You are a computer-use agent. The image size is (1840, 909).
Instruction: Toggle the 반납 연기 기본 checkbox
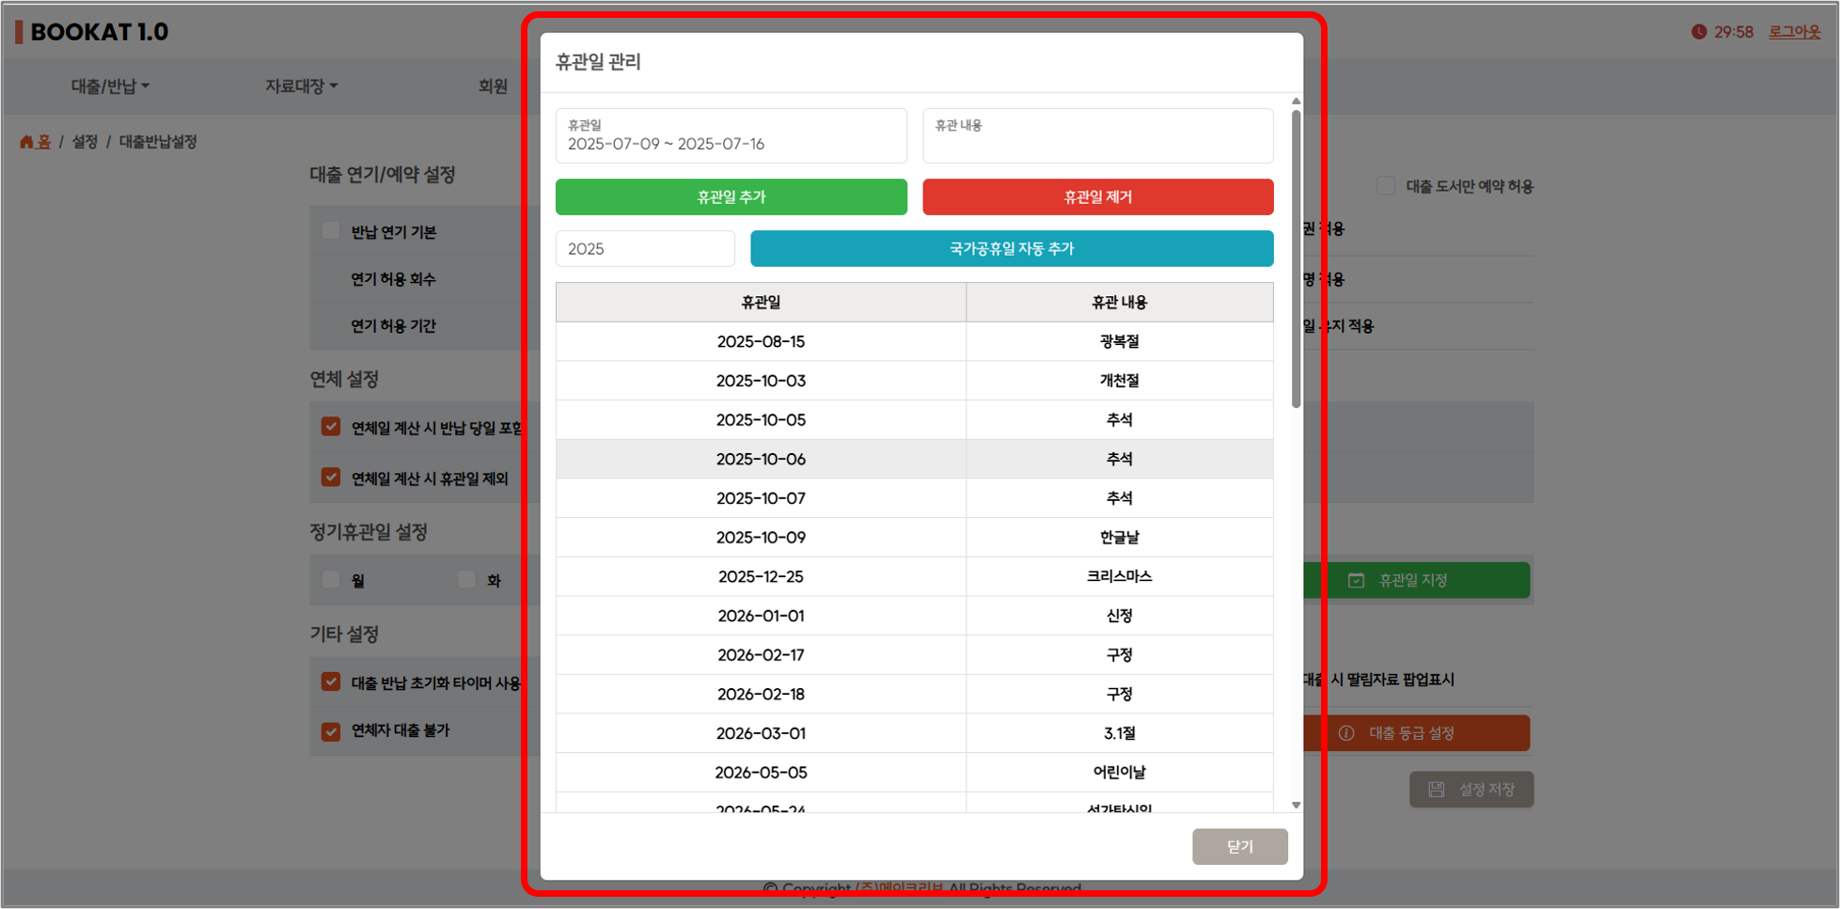pos(331,231)
